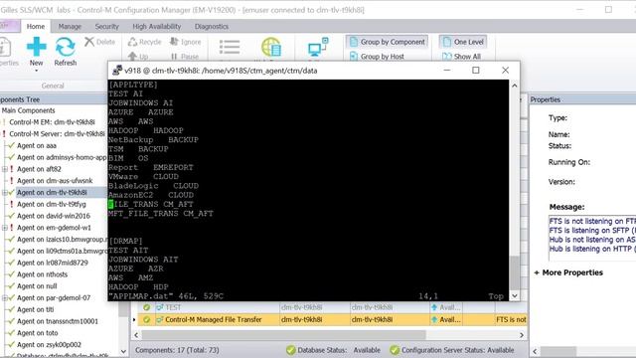Toggle Show All view
The height and width of the screenshot is (358, 636).
[x=461, y=57]
